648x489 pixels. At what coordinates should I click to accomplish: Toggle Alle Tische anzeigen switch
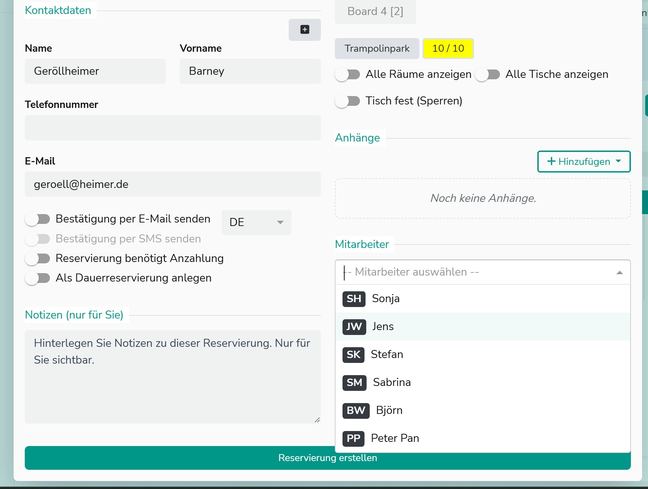click(487, 74)
